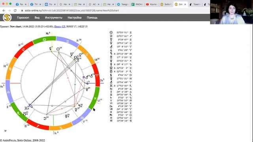This screenshot has width=253, height=142.
Task: Click the Moon glyph in the chart wheel
Action: 45,118
